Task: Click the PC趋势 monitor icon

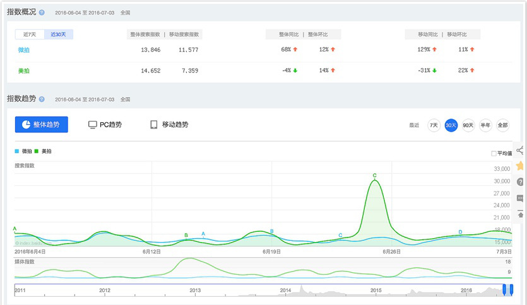Action: [92, 125]
